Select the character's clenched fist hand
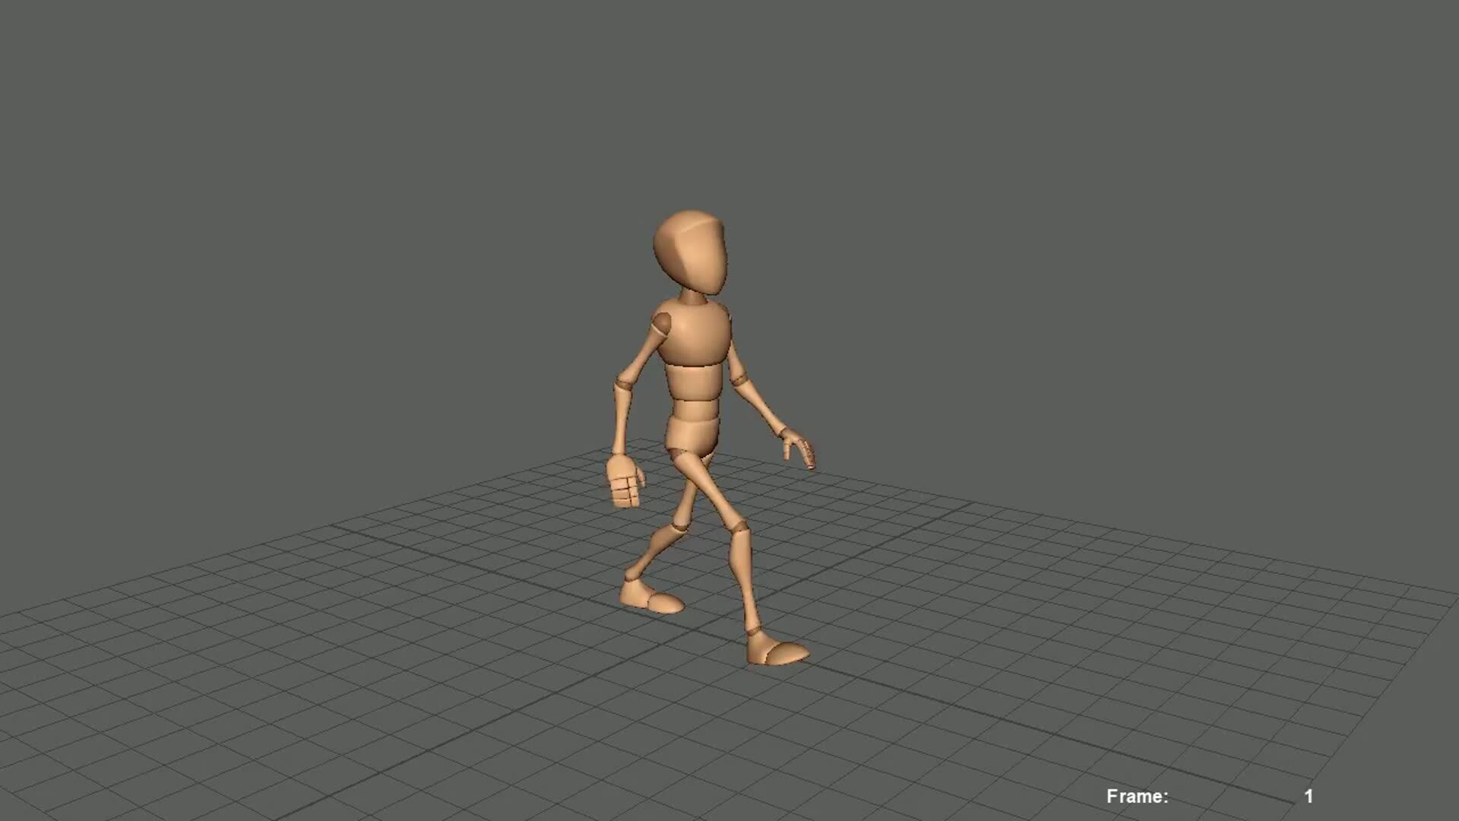 [x=627, y=480]
